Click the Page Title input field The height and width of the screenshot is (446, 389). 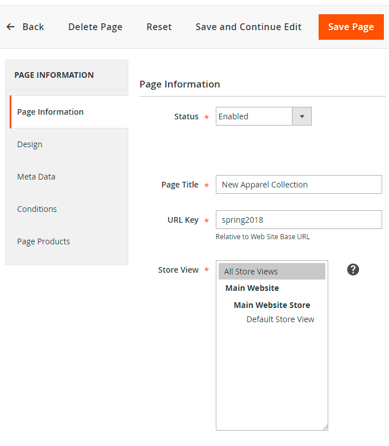tap(299, 185)
